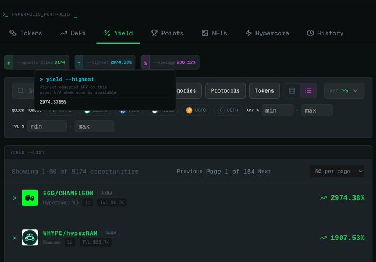Click the AMM tag on WHYPE/hyperRAM
The image size is (376, 262).
click(110, 233)
